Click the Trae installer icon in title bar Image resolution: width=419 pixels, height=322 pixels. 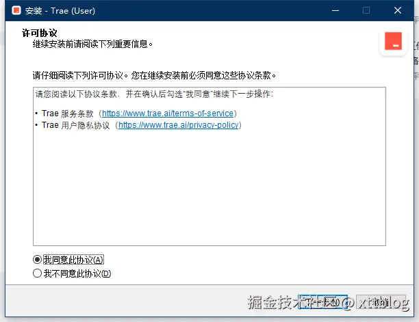tap(16, 10)
